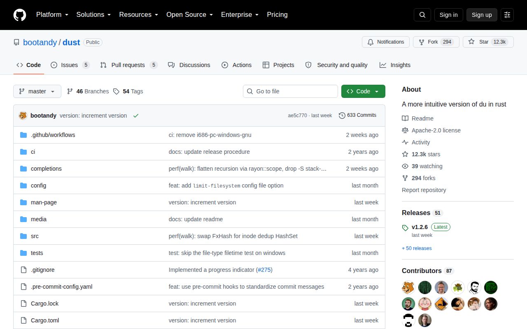Screen dimensions: 527x329
Task: Open the 54 Tags link
Action: [128, 91]
